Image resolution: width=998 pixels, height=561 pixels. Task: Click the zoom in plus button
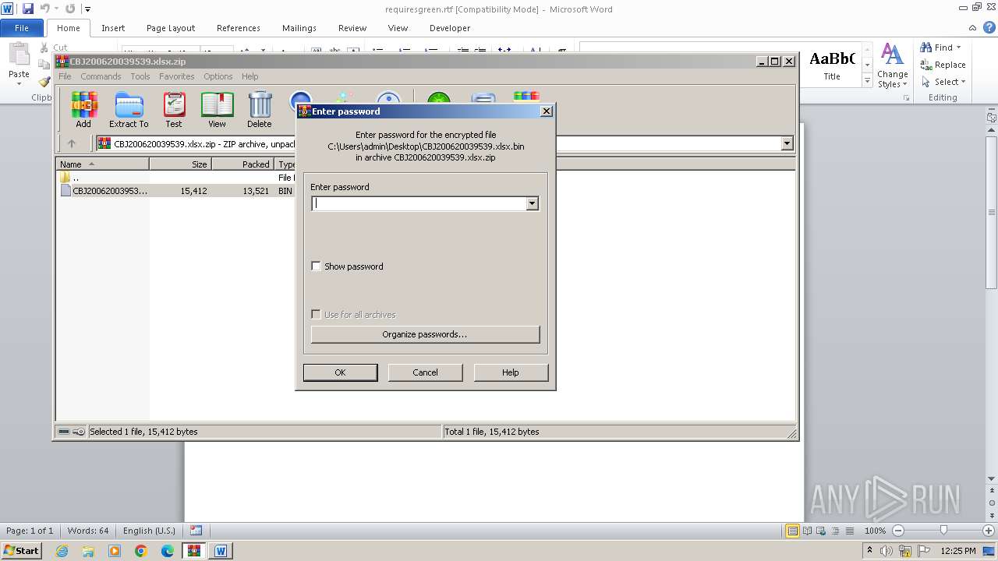point(989,531)
